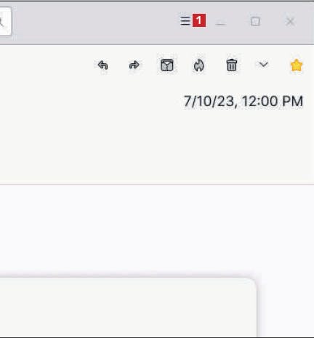Viewport: 314px width, 338px height.
Task: Click the 7/10/23, 12:00 PM date
Action: 243,101
